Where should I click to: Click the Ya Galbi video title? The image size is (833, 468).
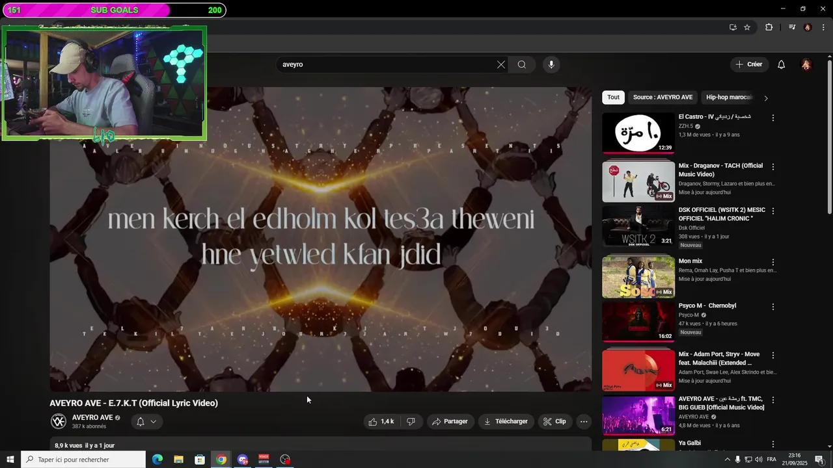tap(690, 443)
